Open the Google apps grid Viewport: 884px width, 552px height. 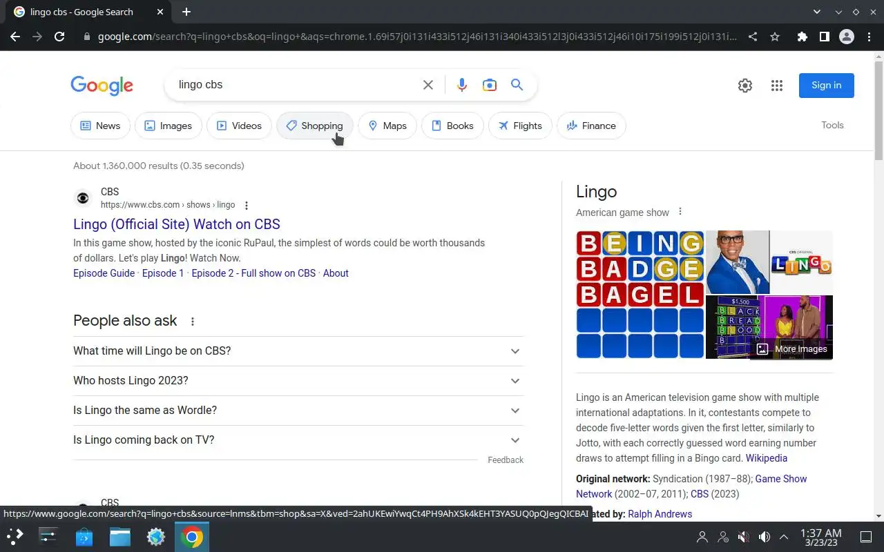click(777, 86)
